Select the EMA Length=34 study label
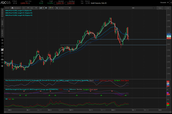The height and width of the screenshot is (114, 172). point(17,15)
